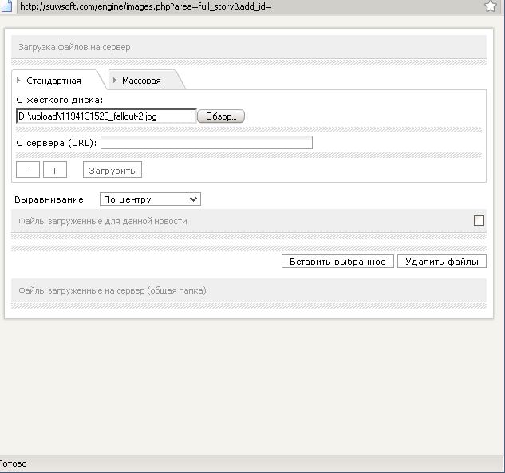Click the Готово status bar text
The height and width of the screenshot is (473, 505).
tap(14, 463)
